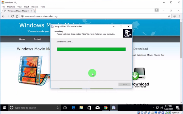Image resolution: width=183 pixels, height=114 pixels.
Task: Open Home link in site navigation
Action: (x=22, y=39)
